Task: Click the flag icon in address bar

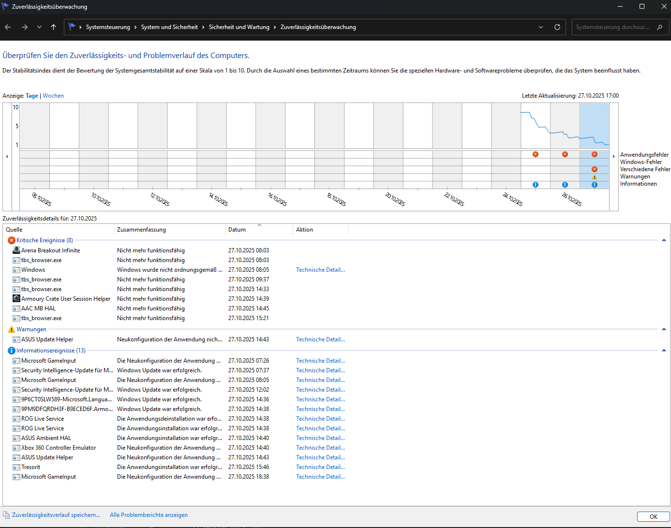Action: [72, 27]
